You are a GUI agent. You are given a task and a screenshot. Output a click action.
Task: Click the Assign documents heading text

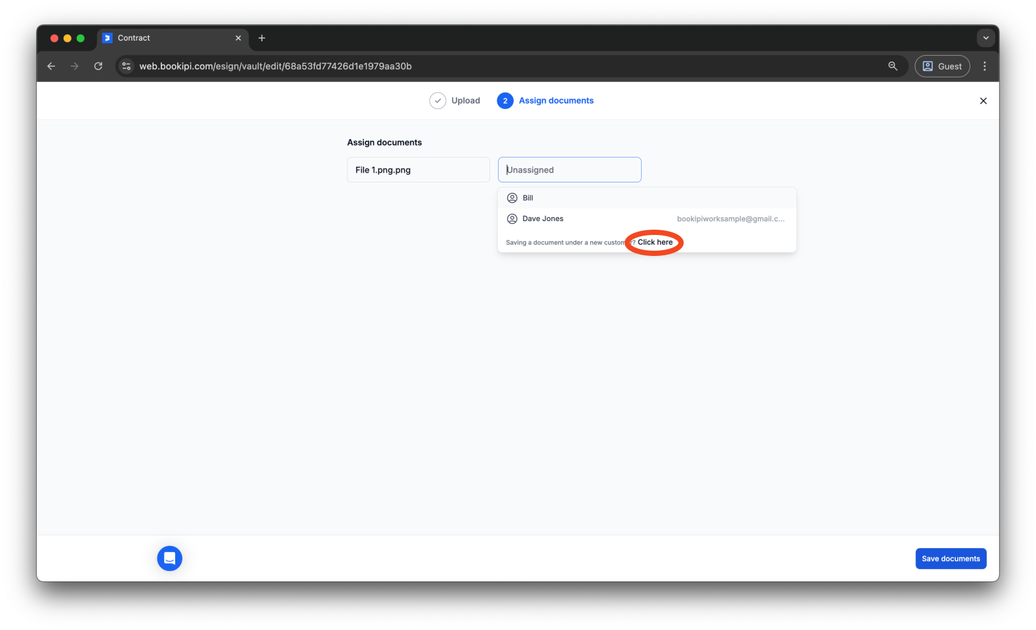[384, 142]
